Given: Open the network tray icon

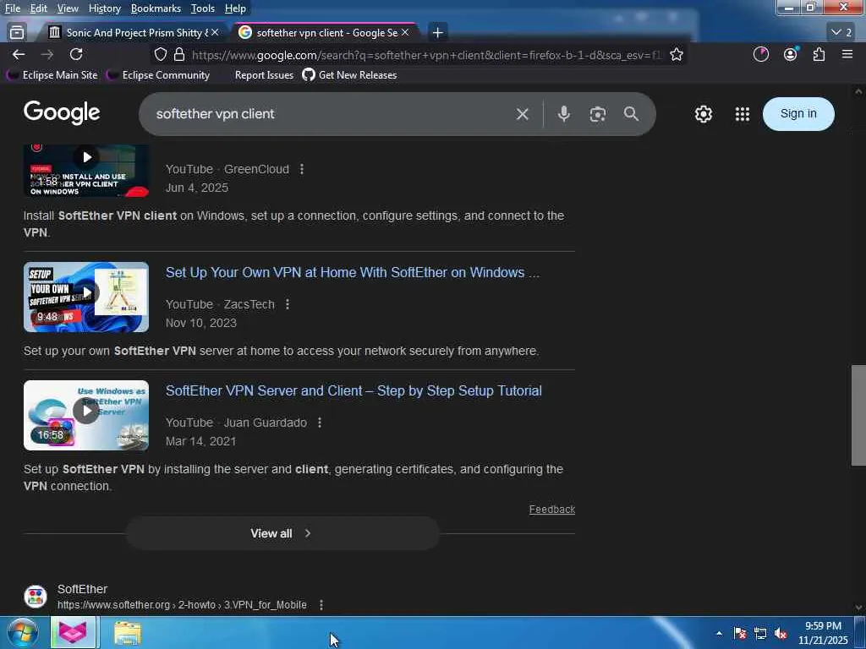Looking at the screenshot, I should (760, 633).
